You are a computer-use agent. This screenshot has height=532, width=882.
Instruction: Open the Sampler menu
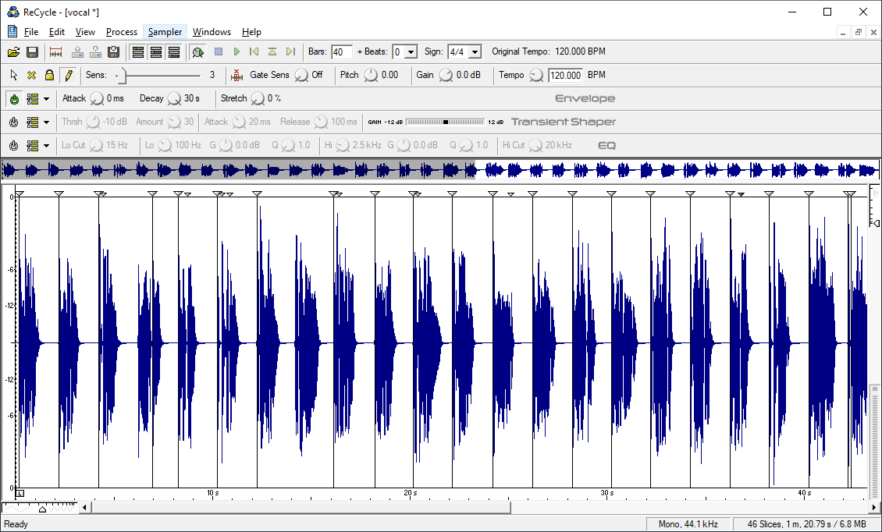pos(165,32)
